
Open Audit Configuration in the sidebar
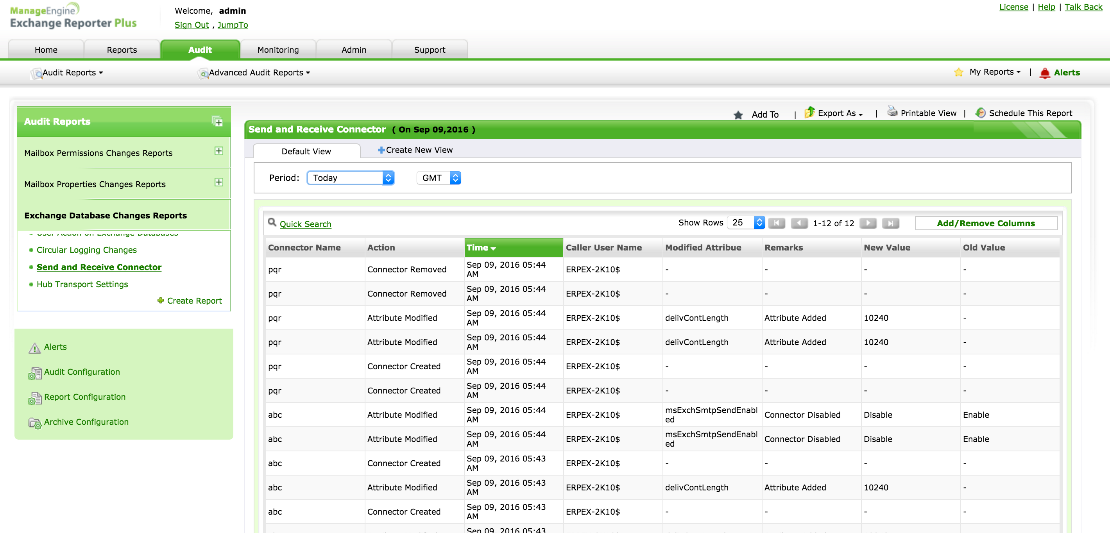(x=82, y=372)
